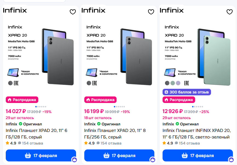Click crown badge on first product card
Viewport: 237px width, 165px height.
click(74, 160)
